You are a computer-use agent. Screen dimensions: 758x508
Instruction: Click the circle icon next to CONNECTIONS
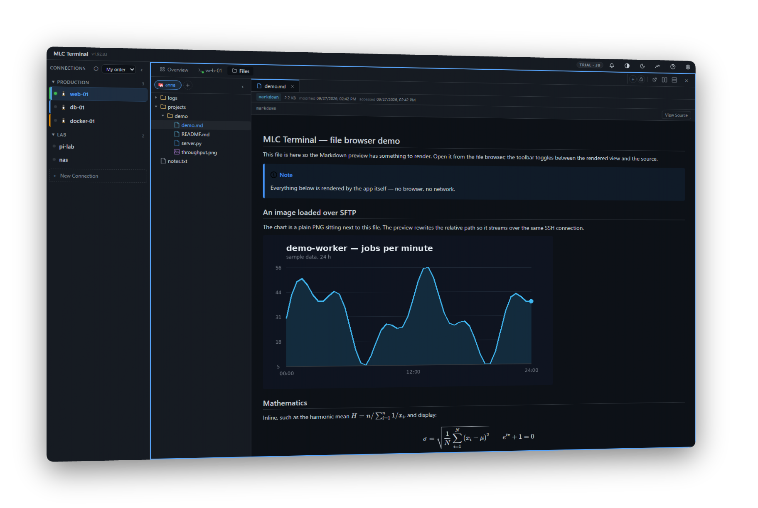point(96,69)
